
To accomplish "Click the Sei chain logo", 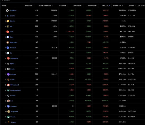I will (x=8, y=101).
